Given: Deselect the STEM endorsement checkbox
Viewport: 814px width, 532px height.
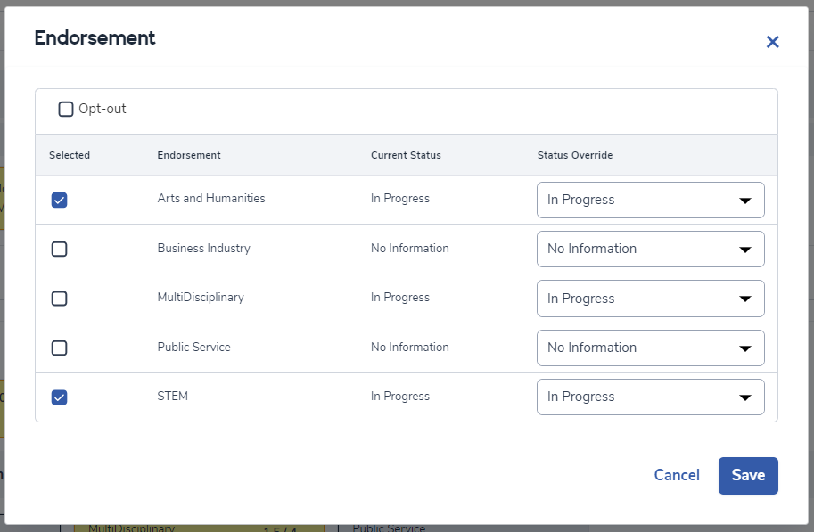Looking at the screenshot, I should 60,397.
